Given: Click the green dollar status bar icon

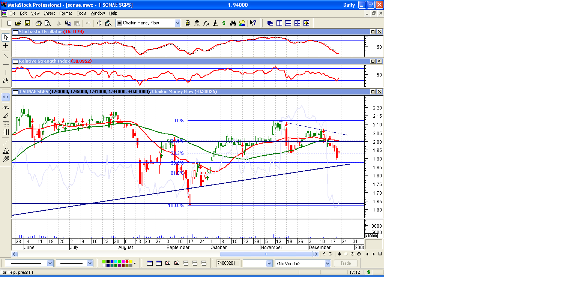Looking at the screenshot, I should pos(368,272).
